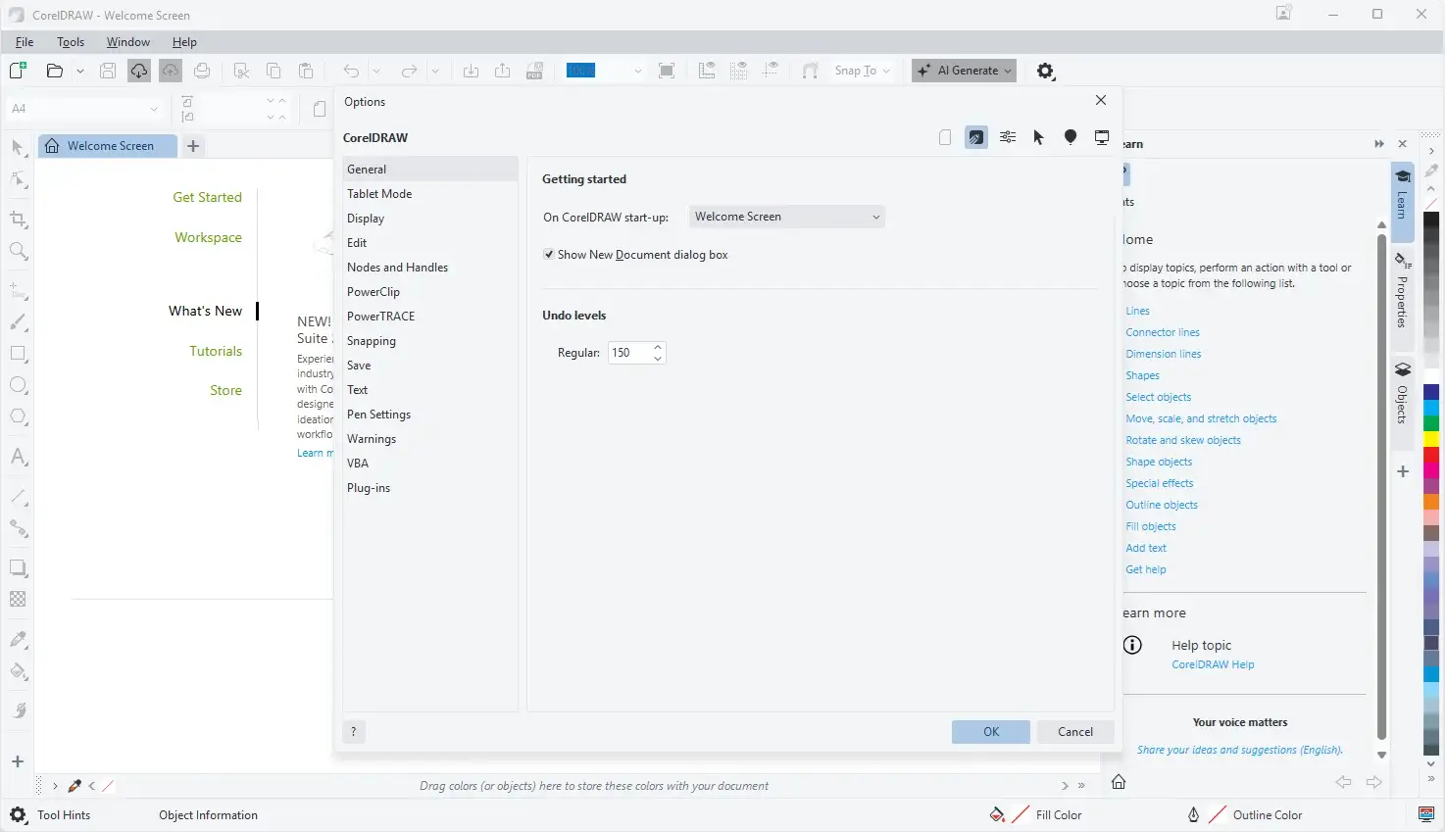Select the CorelDRAW options icon in dialog
The width and height of the screenshot is (1445, 832).
click(976, 137)
